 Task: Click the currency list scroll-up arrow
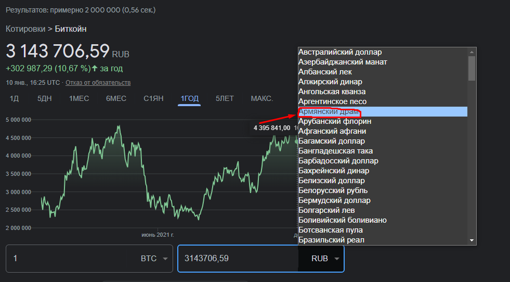[x=472, y=52]
